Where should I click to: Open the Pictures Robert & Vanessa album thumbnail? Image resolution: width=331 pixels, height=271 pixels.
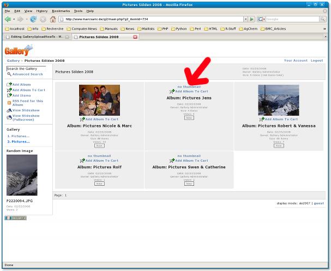point(278,99)
